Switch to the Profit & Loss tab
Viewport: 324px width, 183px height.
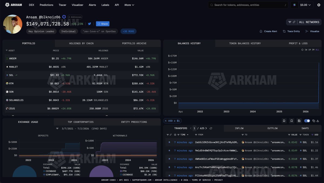298,43
